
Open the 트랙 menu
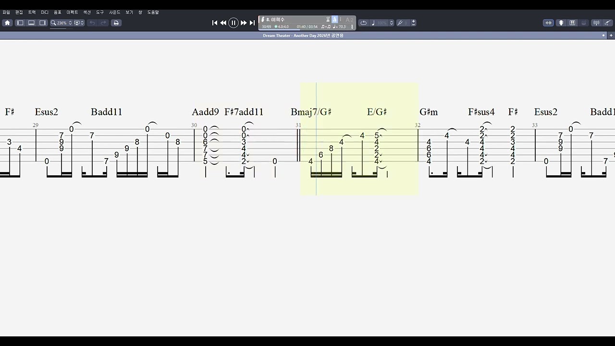pos(32,12)
